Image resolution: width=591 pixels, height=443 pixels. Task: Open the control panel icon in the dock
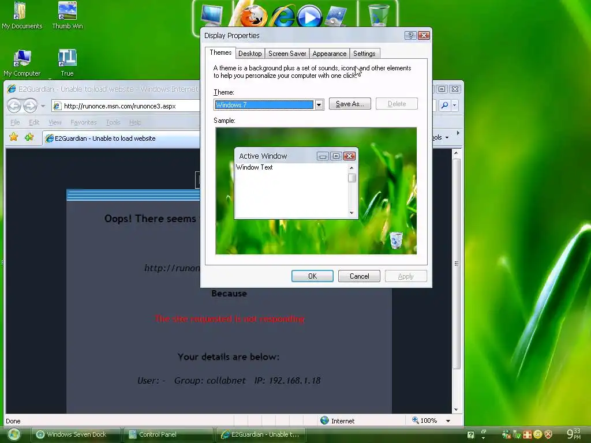point(336,17)
